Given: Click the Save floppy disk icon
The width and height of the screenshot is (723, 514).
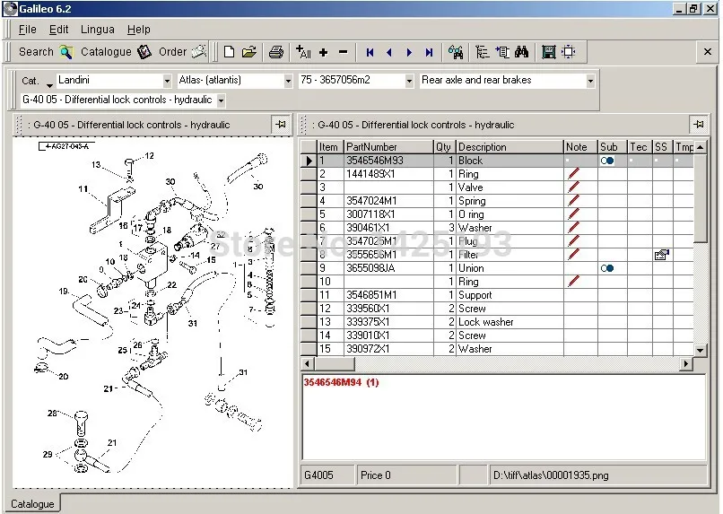Looking at the screenshot, I should point(548,52).
